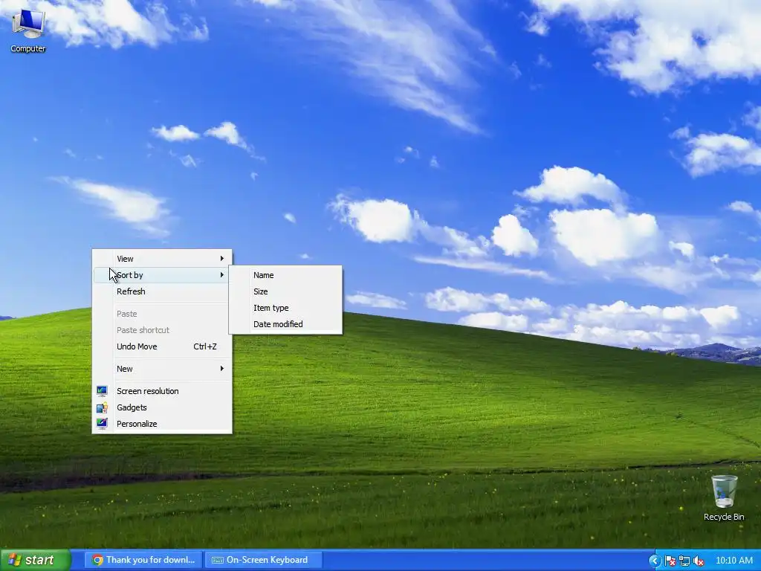Click the Gadgets icon in context menu

click(102, 407)
